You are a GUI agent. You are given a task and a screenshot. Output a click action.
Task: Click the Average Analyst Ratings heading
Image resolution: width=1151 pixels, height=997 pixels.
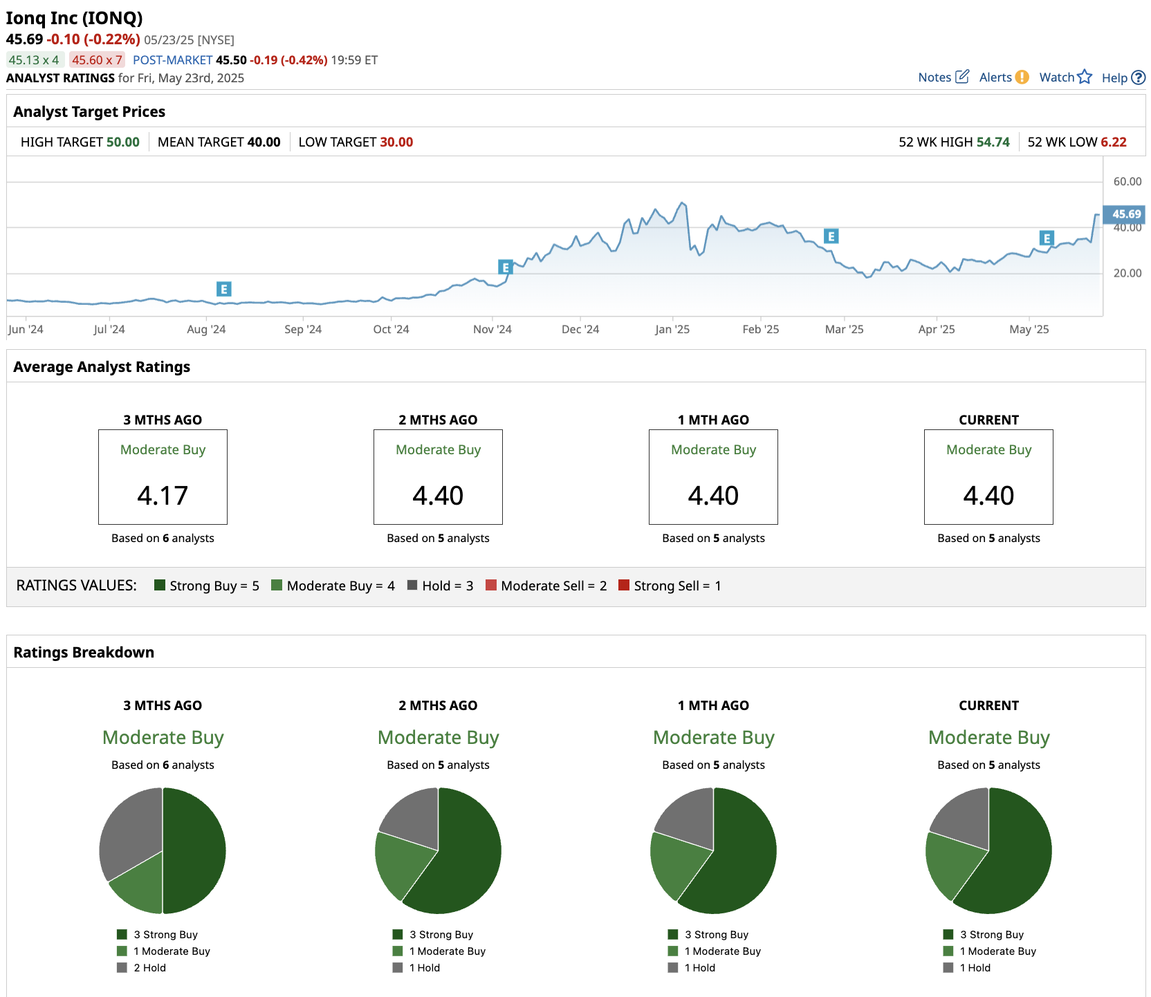(x=102, y=367)
